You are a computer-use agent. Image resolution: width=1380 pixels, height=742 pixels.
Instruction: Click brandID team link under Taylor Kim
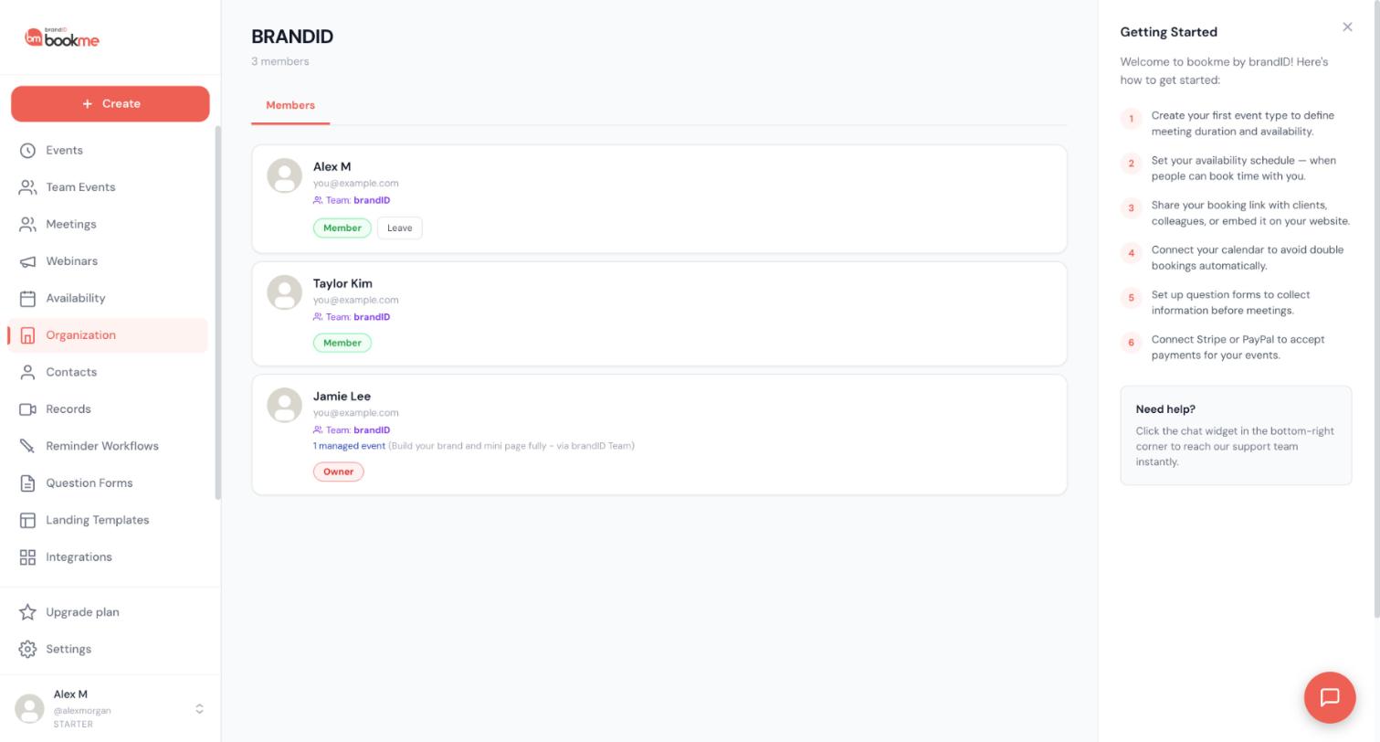[x=372, y=317]
